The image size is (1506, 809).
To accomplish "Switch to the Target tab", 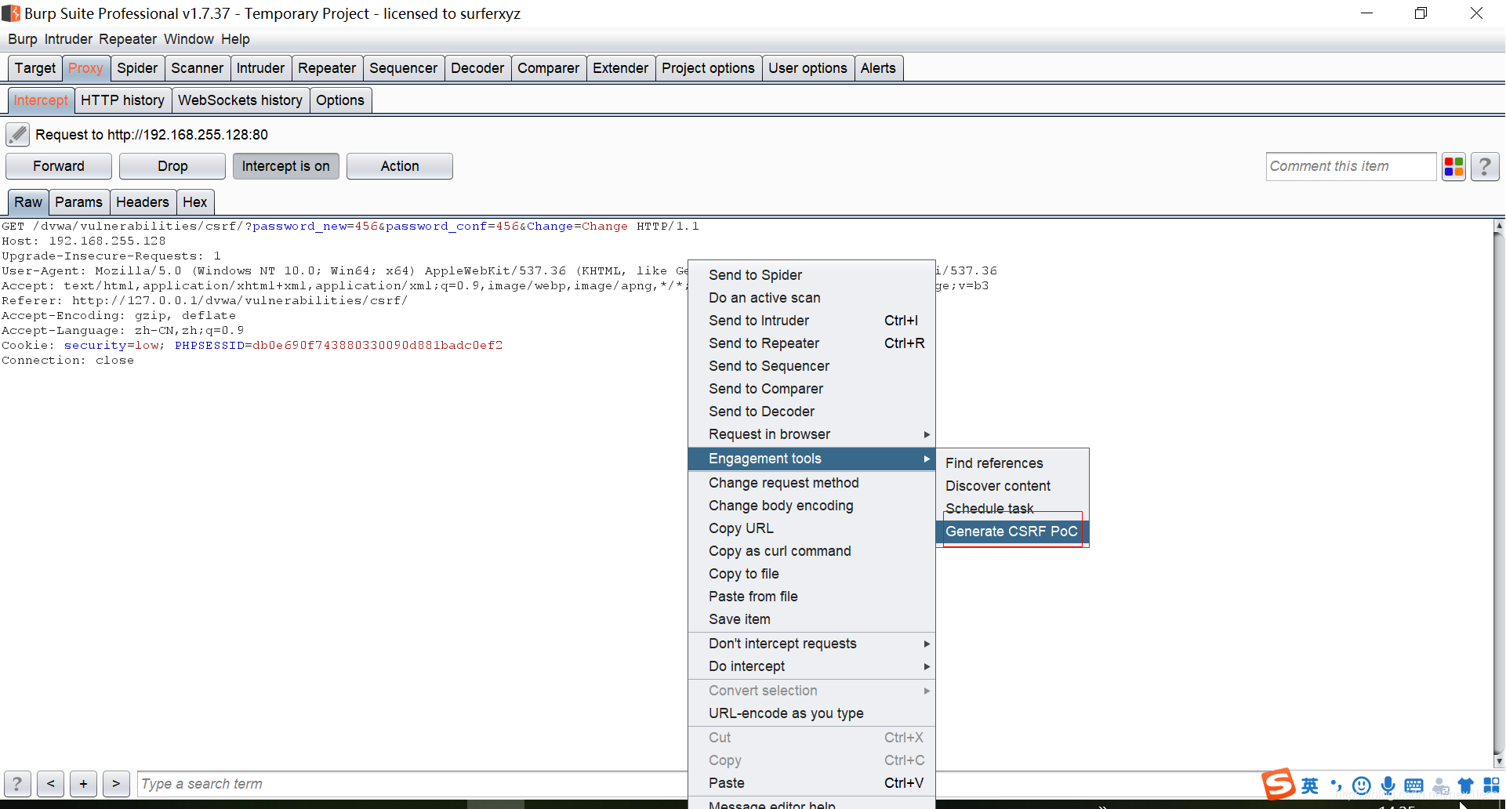I will [35, 68].
